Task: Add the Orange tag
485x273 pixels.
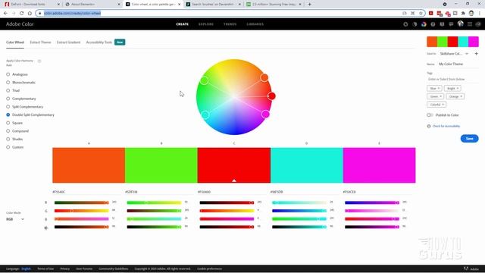Action: (x=455, y=96)
